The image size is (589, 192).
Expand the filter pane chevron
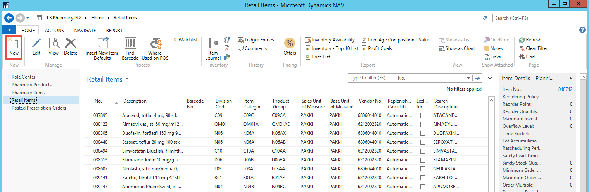(490, 78)
